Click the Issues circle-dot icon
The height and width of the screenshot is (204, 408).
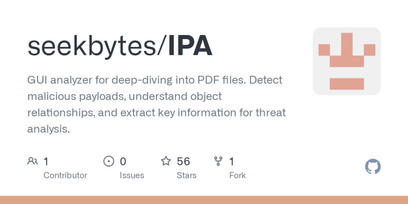tap(108, 161)
